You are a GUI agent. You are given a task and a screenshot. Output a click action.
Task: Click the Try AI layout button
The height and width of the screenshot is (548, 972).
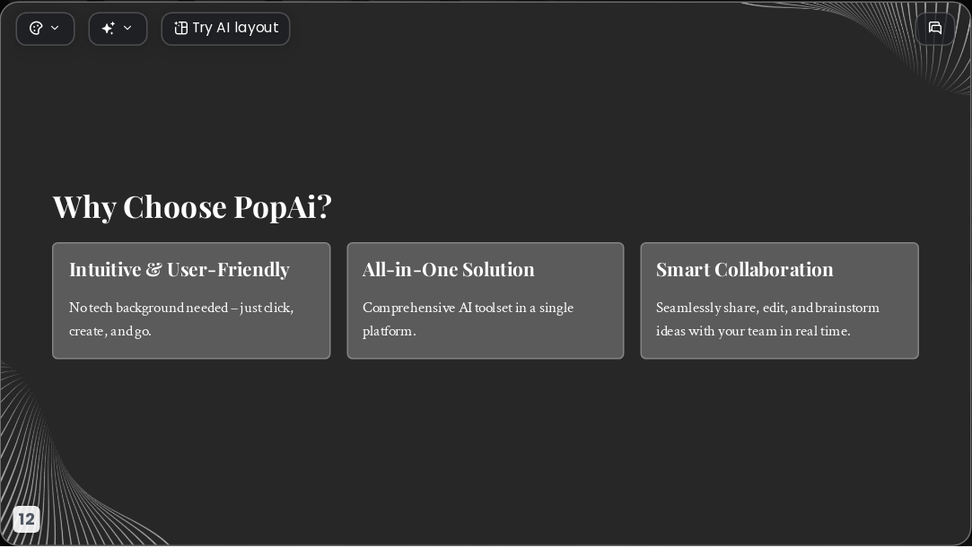(225, 29)
